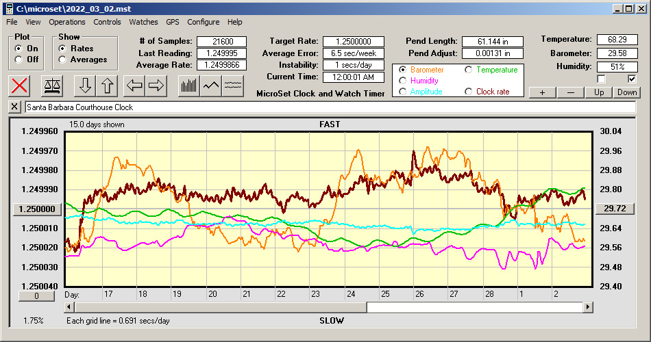651x342 pixels.
Task: Select the zigzag line graph display icon
Action: pyautogui.click(x=211, y=85)
